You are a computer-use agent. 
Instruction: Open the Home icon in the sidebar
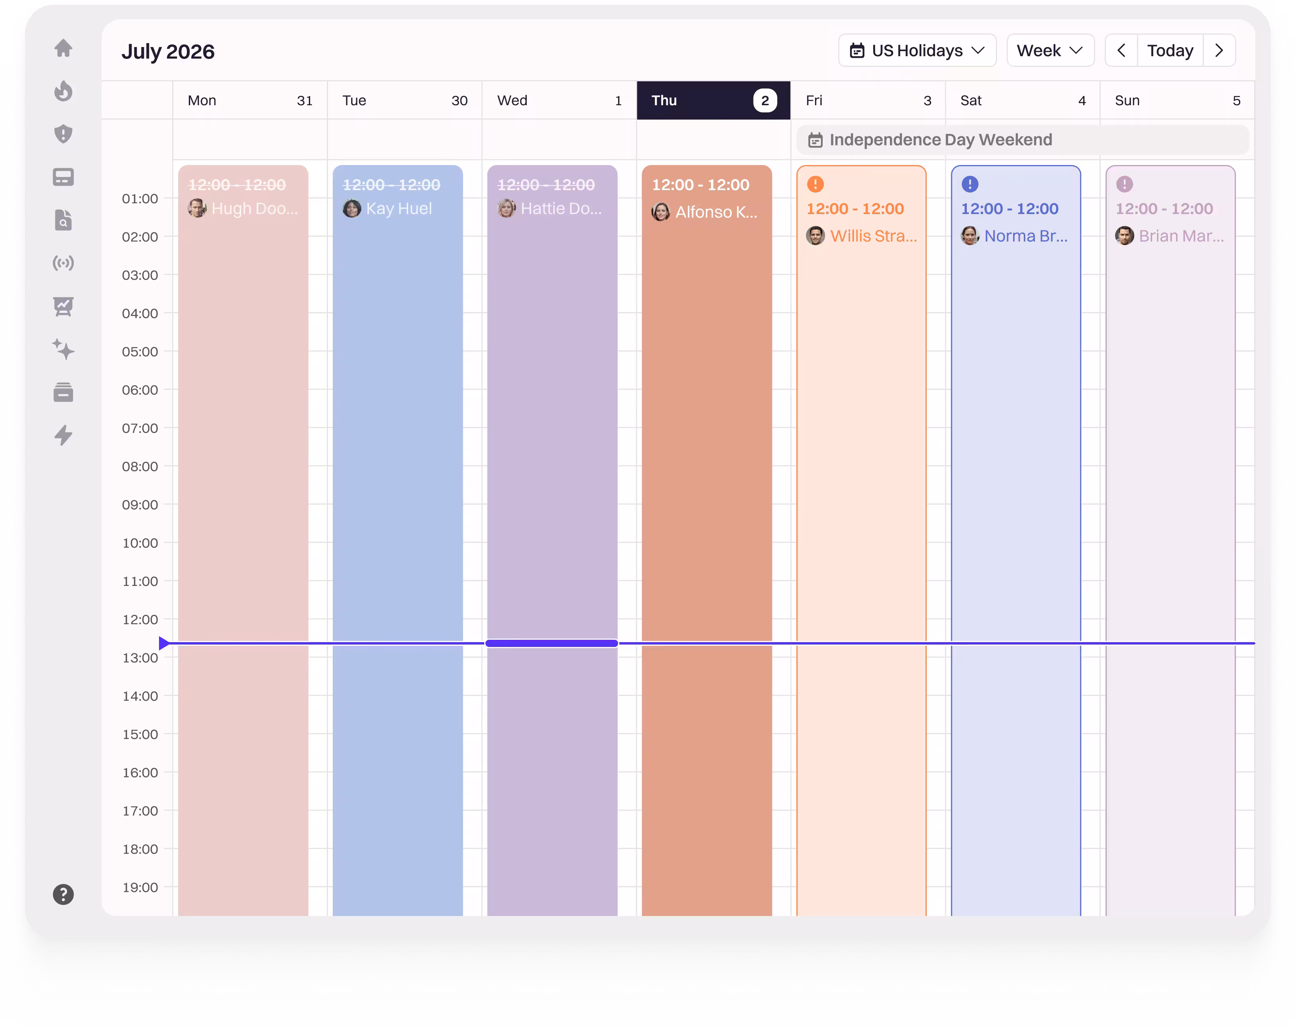pyautogui.click(x=63, y=48)
